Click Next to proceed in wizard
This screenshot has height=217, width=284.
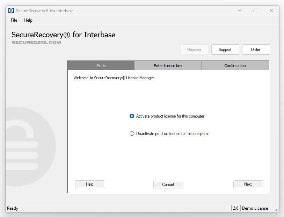[248, 184]
